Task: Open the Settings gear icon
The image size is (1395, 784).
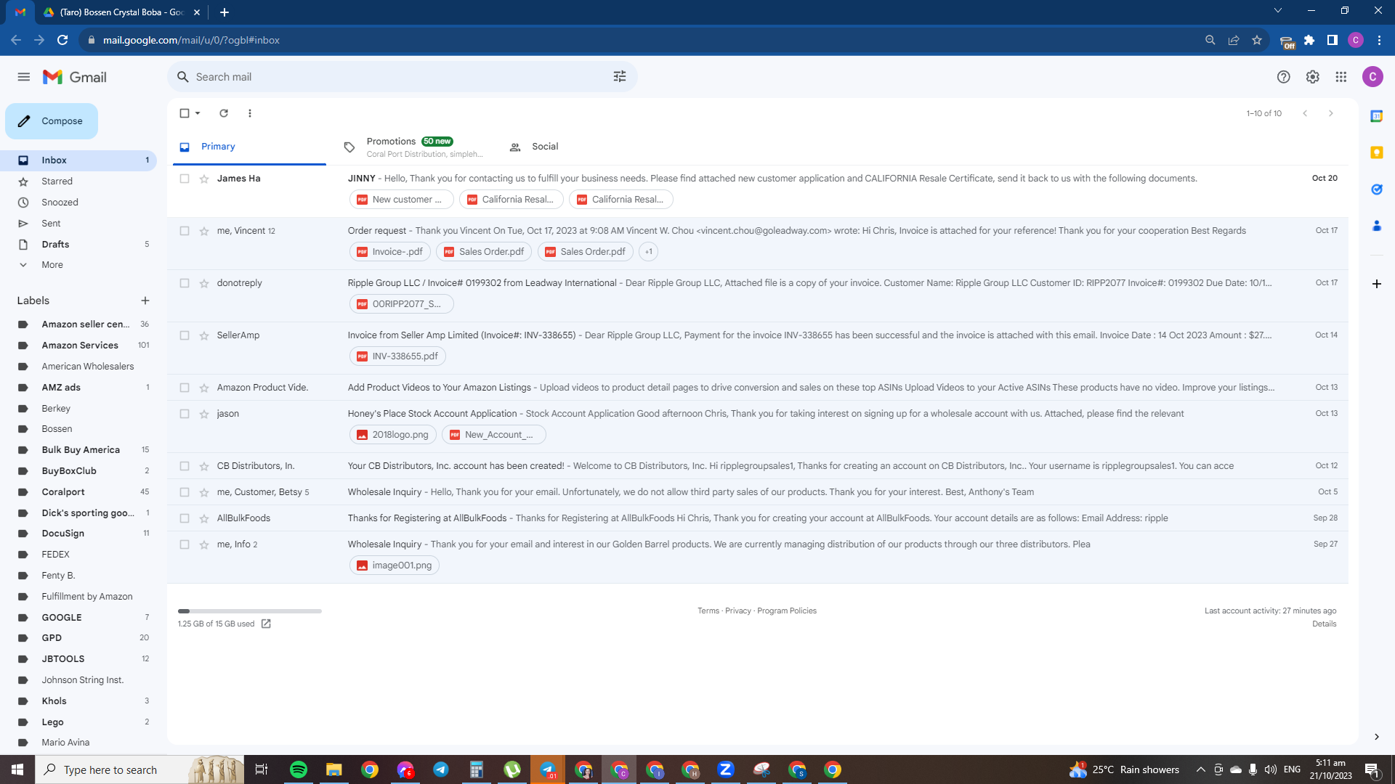Action: pos(1312,77)
